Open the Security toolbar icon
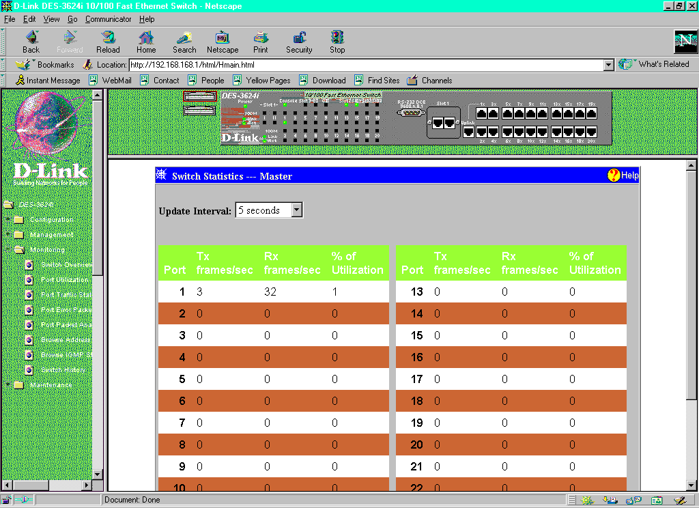Image resolution: width=699 pixels, height=508 pixels. 299,41
